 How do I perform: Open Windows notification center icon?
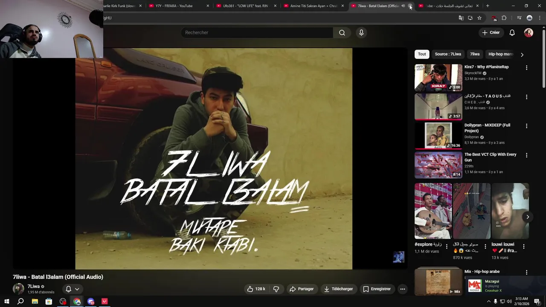coord(537,301)
